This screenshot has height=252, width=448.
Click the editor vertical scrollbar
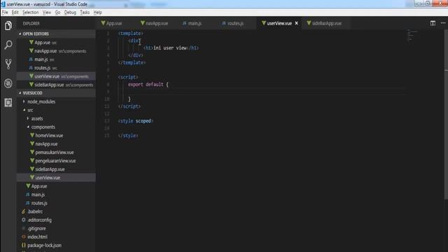(x=446, y=114)
